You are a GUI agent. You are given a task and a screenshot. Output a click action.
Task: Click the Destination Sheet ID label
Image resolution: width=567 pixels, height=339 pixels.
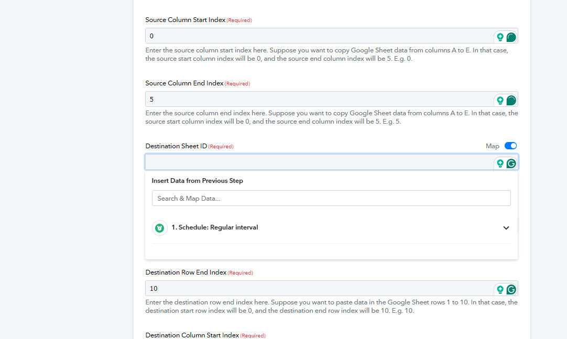click(176, 146)
